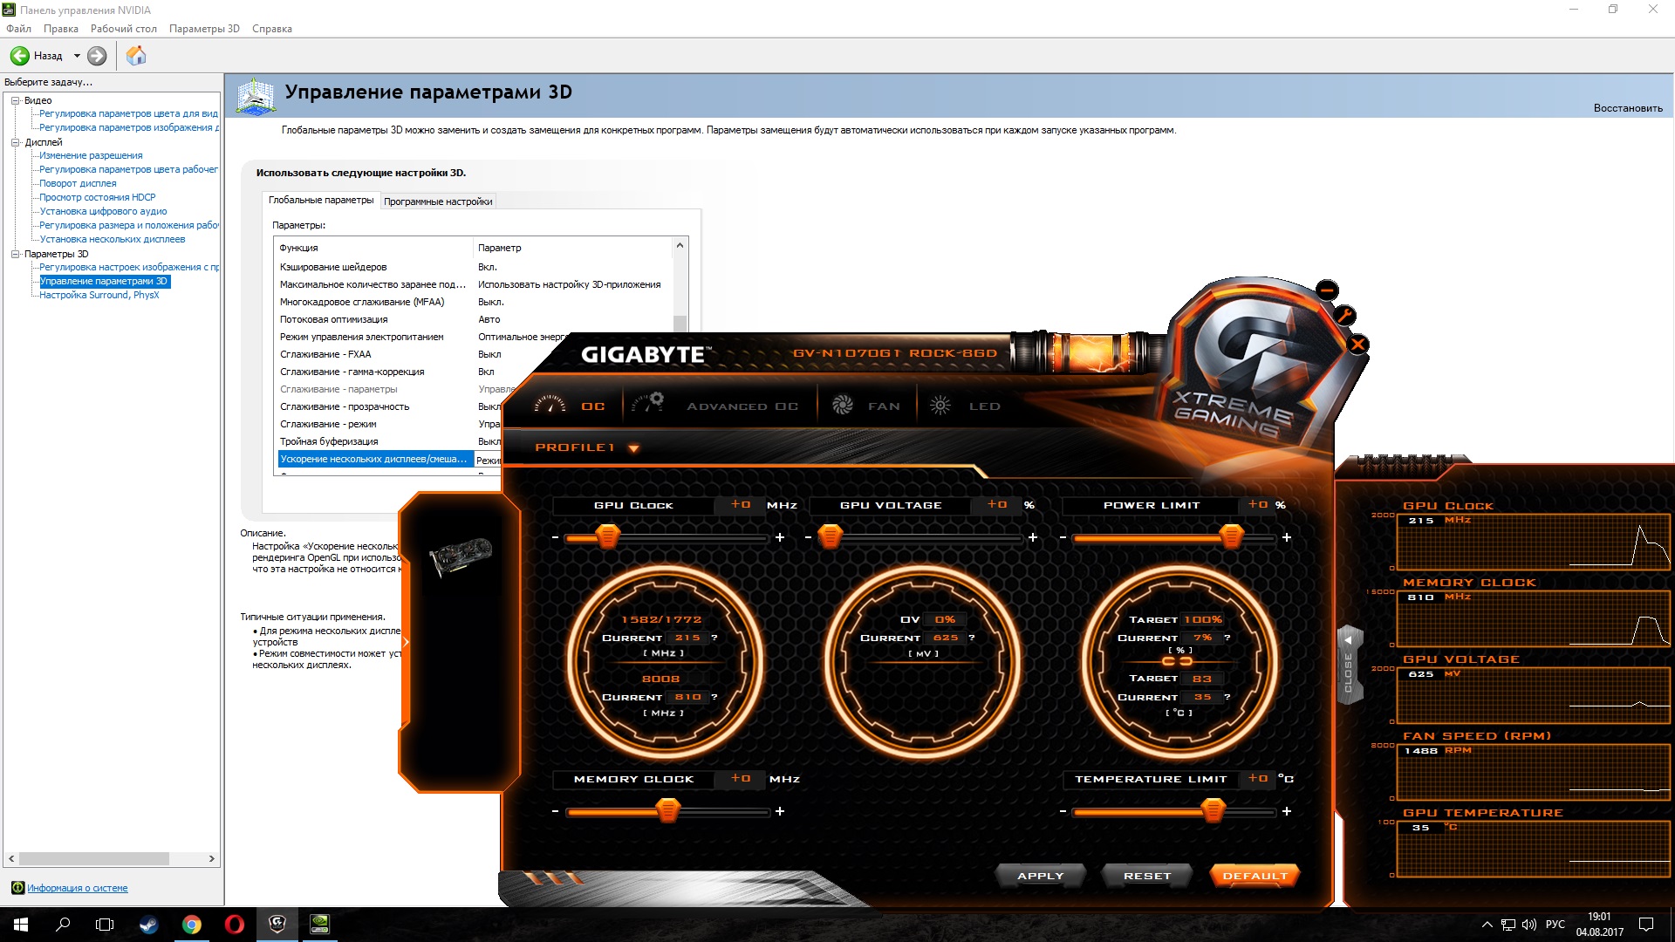Toggle power and temperature link icon
1675x942 pixels.
(x=1177, y=661)
